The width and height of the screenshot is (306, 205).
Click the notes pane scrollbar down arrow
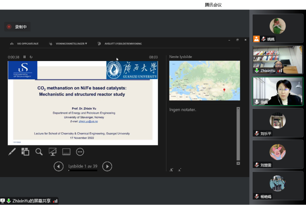238,163
